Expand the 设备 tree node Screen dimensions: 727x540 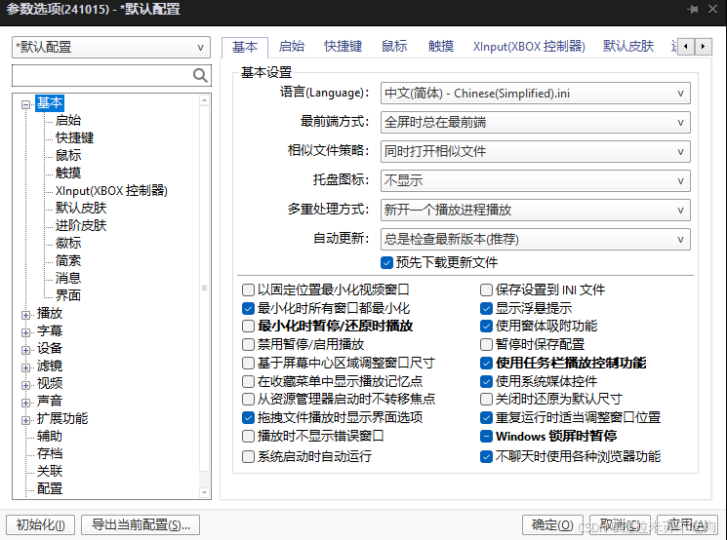26,350
